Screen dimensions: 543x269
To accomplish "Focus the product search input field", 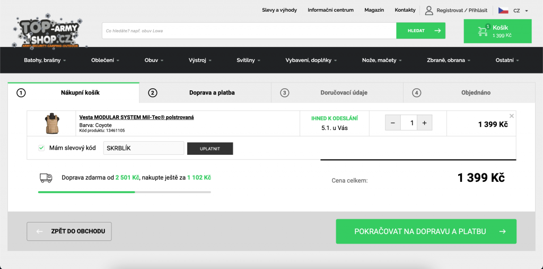I will [249, 31].
